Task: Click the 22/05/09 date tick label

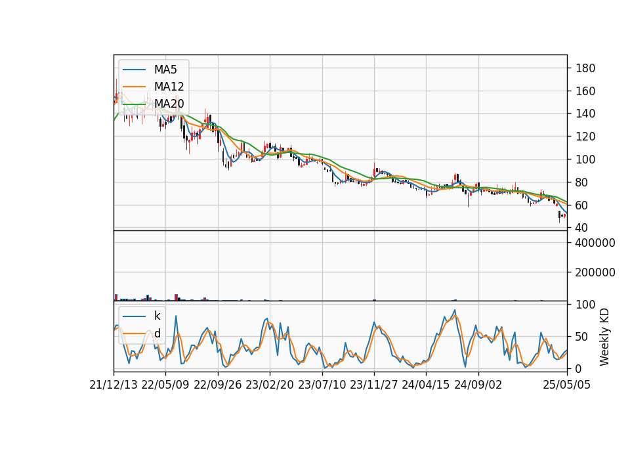Action: [165, 385]
